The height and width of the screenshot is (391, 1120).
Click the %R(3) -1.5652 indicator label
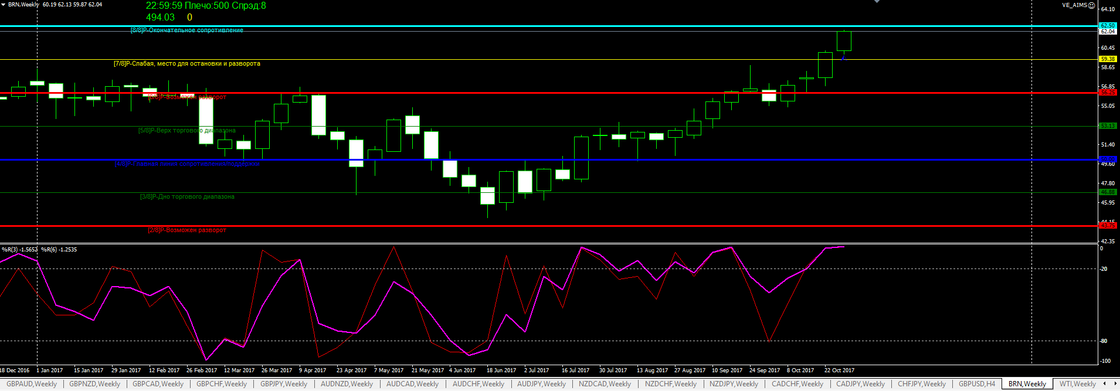tap(19, 250)
